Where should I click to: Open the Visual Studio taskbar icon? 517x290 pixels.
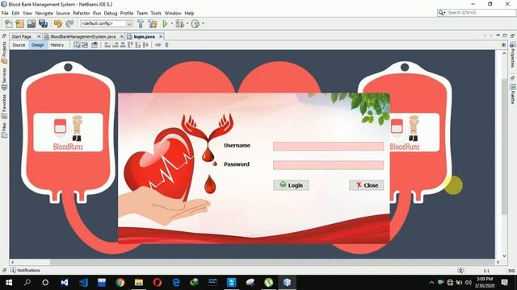coord(65,283)
